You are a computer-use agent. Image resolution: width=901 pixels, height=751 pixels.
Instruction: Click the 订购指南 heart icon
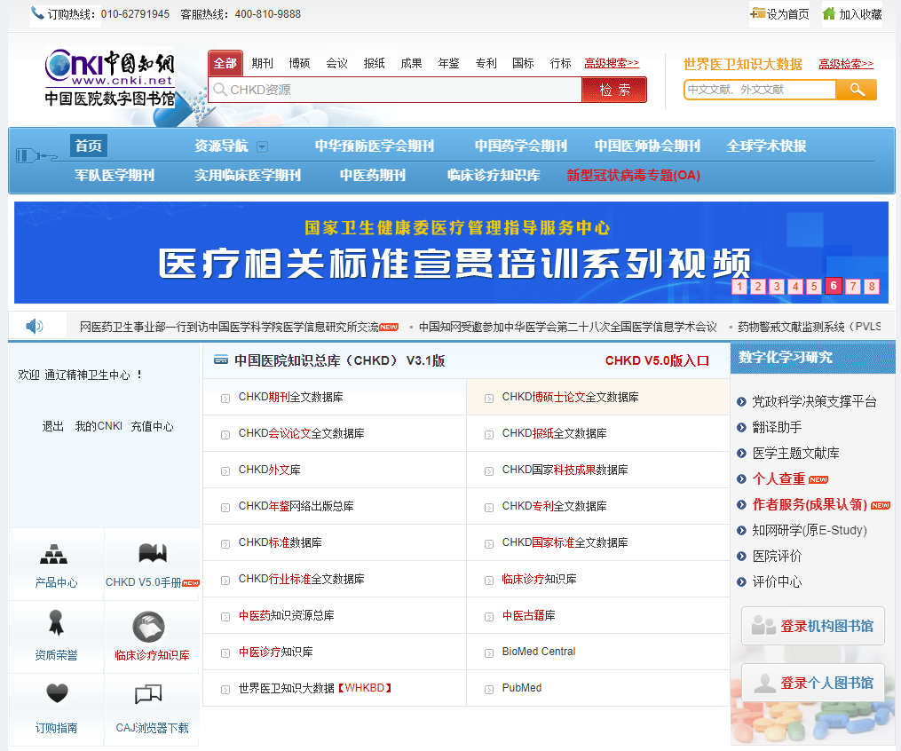[x=57, y=693]
